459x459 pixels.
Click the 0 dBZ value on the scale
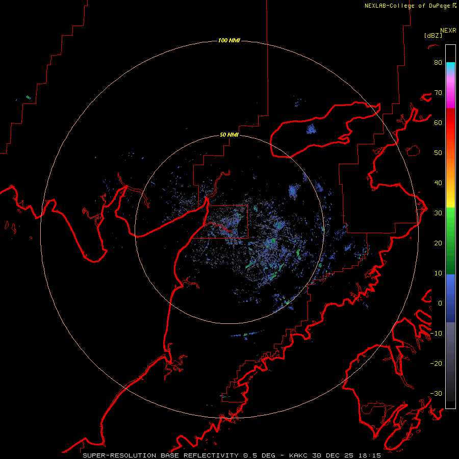pyautogui.click(x=440, y=303)
